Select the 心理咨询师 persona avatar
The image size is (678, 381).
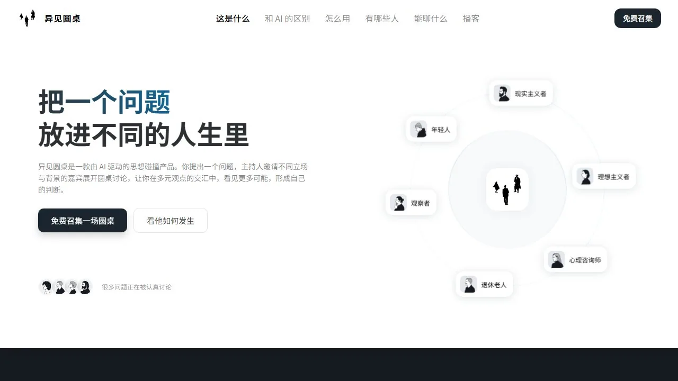tap(556, 260)
